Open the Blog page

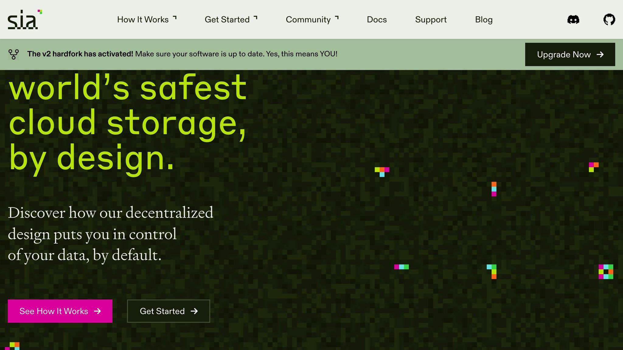click(x=484, y=19)
